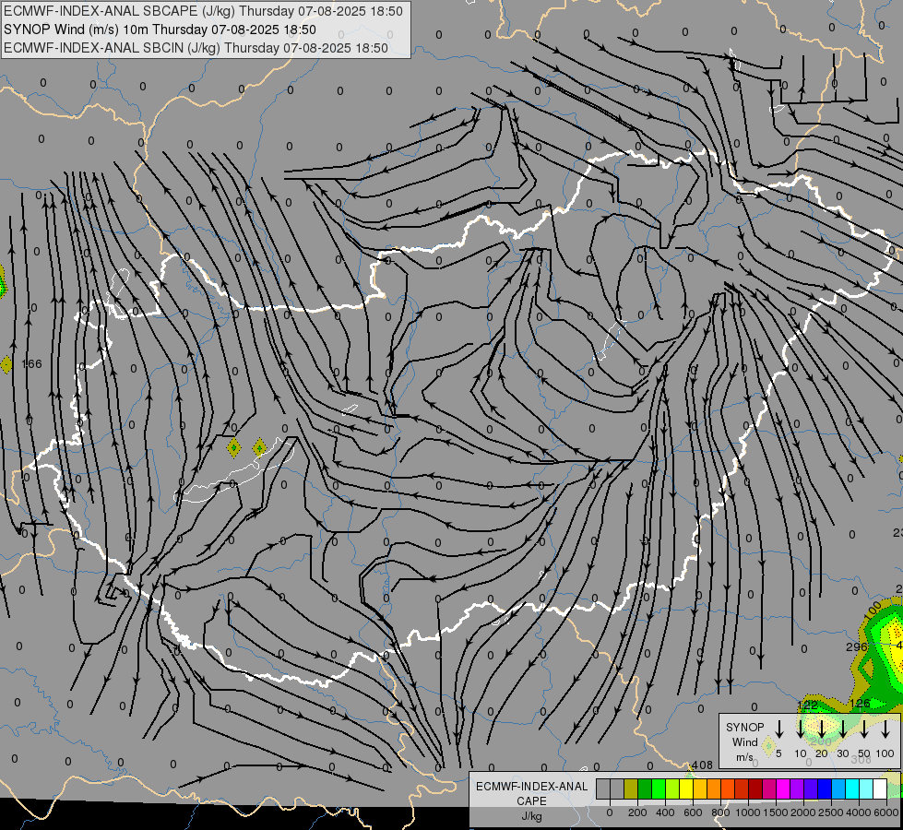The width and height of the screenshot is (903, 830).
Task: Select the 30 m/s wind arrow in legend
Action: (842, 729)
